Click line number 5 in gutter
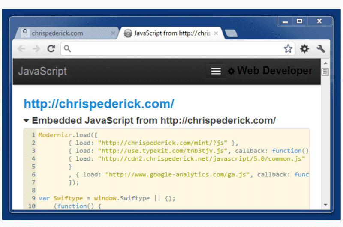Screen dimensions: 343x227 [x=33, y=167]
